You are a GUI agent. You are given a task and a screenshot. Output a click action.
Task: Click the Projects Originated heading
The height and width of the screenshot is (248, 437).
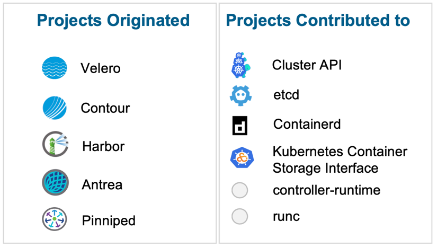pyautogui.click(x=113, y=20)
